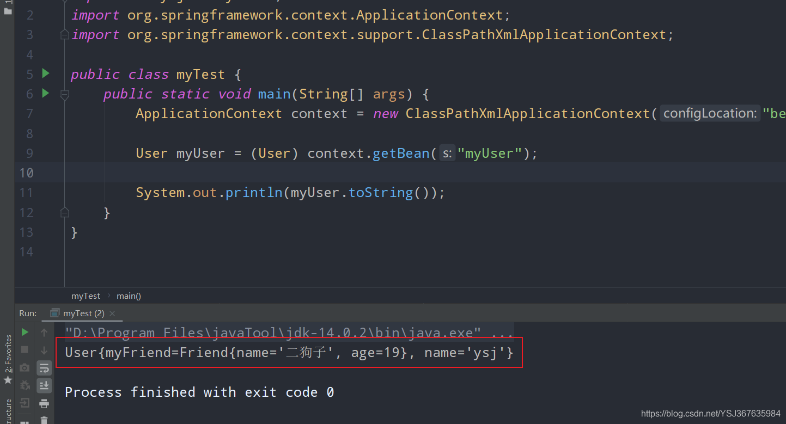The image size is (786, 424).
Task: Click line number 14 in the gutter
Action: coord(27,252)
